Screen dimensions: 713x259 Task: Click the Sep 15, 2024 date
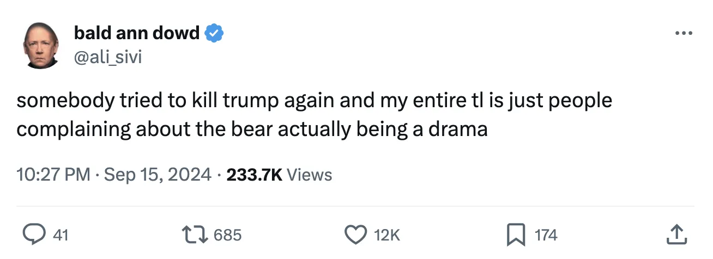(x=157, y=175)
